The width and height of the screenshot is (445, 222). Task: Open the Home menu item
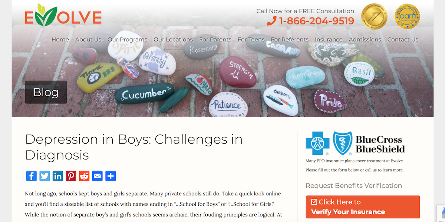coord(60,40)
